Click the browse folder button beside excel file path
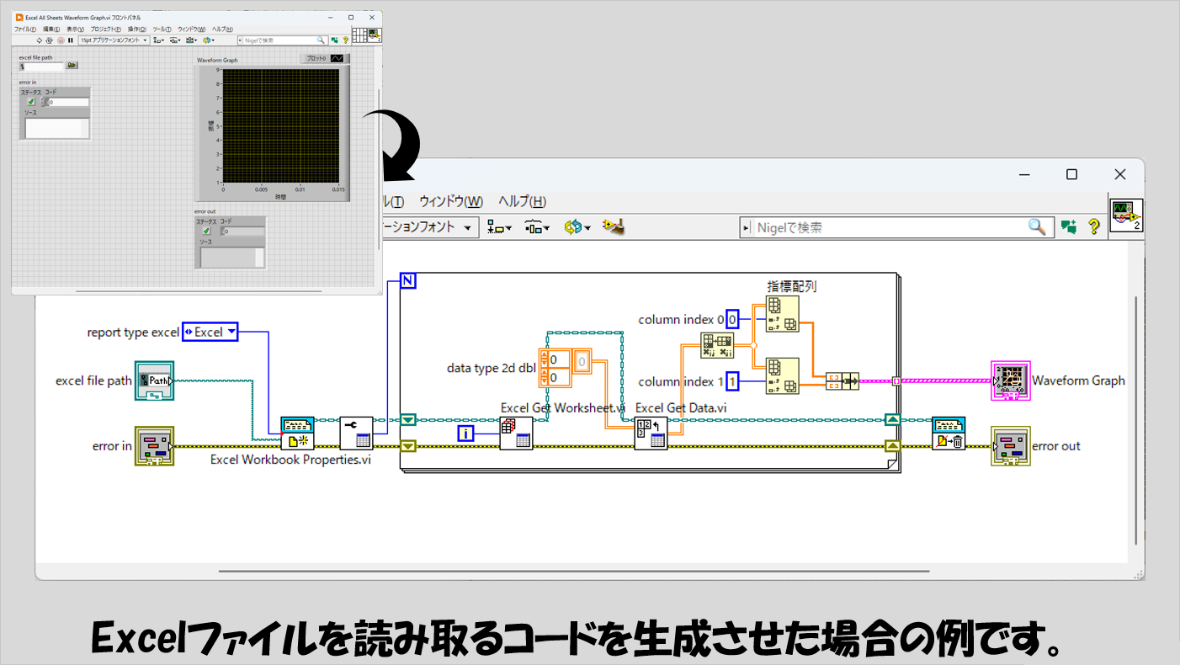 click(72, 65)
